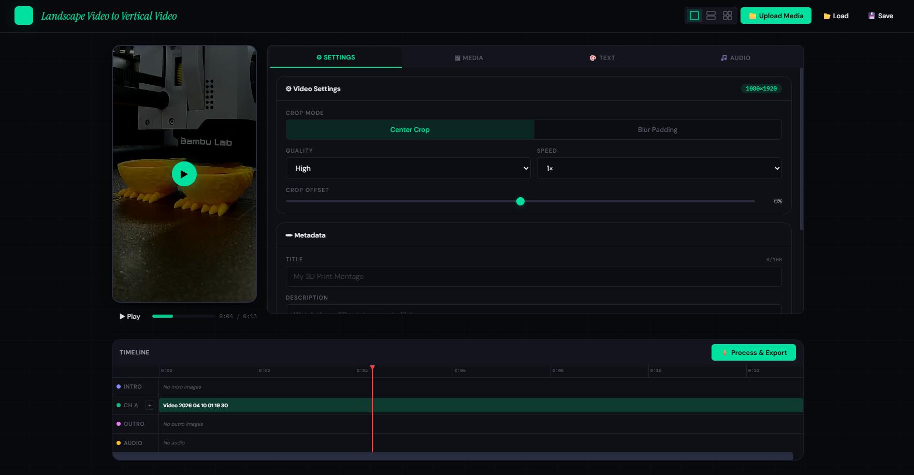The image size is (914, 475).
Task: Click the Load button
Action: coord(836,16)
